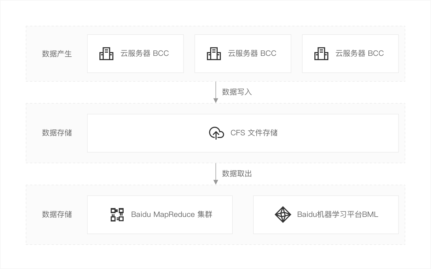The width and height of the screenshot is (431, 269).
Task: Select the 云服务器 BCC label in the middle card
Action: [252, 53]
